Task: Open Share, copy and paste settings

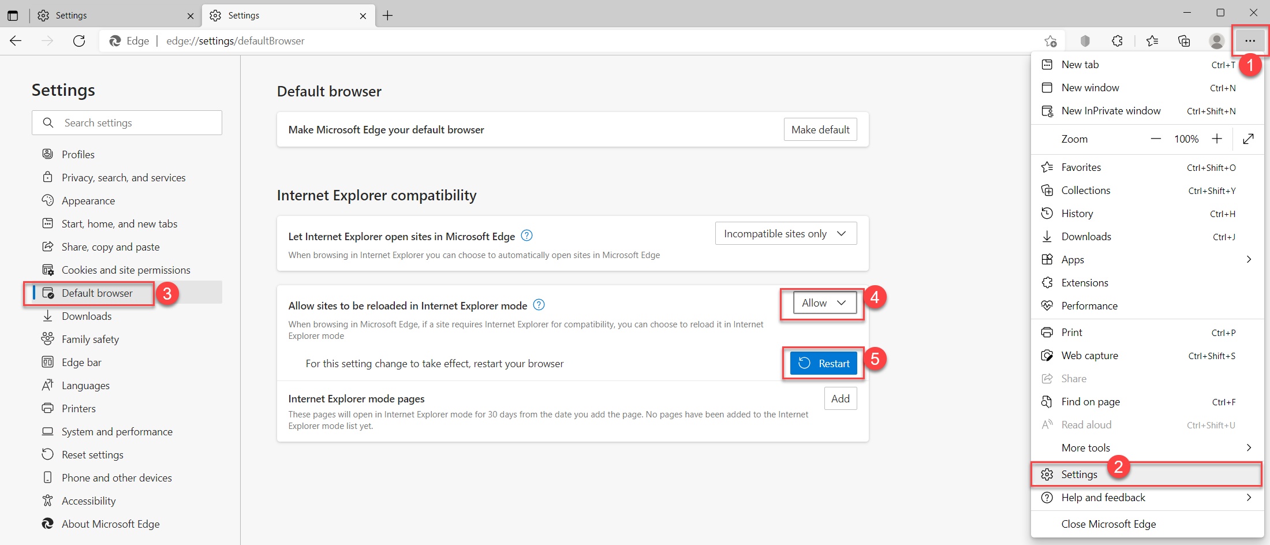Action: 127,247
